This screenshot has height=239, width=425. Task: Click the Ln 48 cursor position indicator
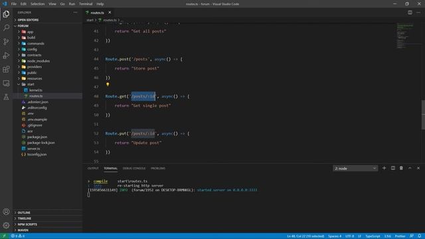point(305,236)
